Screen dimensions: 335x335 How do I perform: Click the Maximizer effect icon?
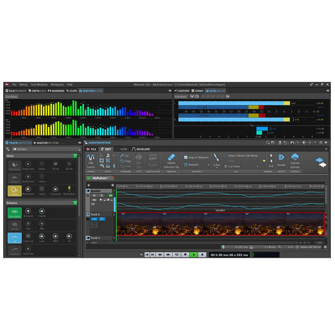pyautogui.click(x=14, y=250)
